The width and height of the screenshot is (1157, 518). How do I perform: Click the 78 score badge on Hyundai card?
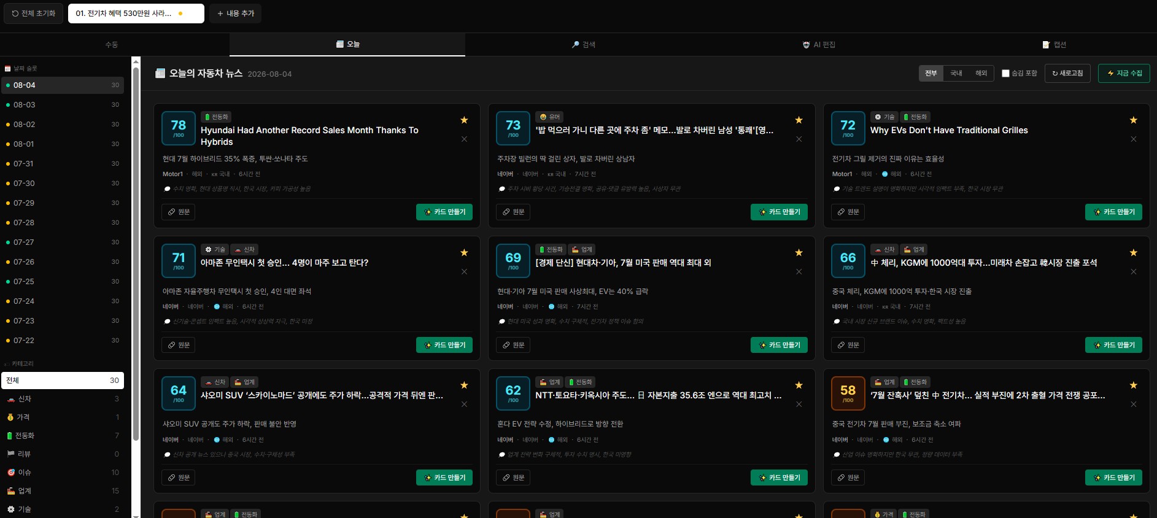coord(179,128)
